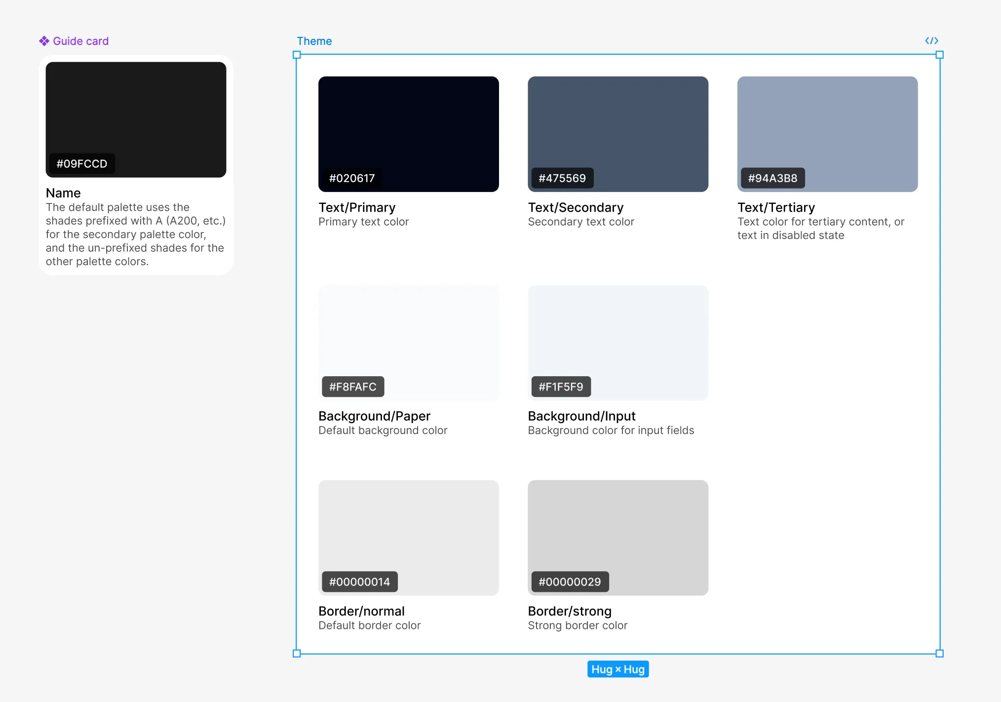Click 'Background color for input fields' text
The height and width of the screenshot is (702, 1001).
(611, 430)
